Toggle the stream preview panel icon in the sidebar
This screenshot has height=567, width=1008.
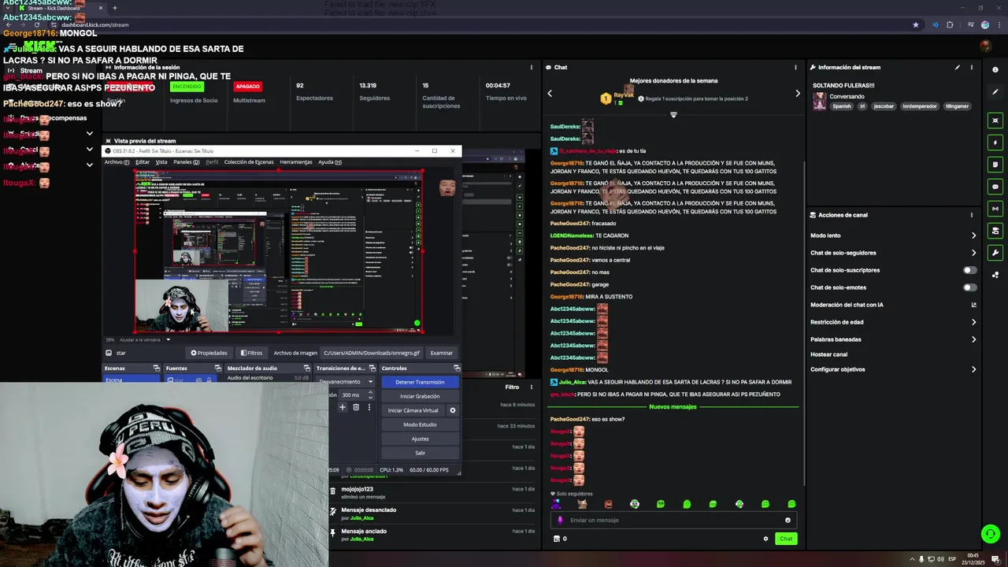(x=995, y=120)
